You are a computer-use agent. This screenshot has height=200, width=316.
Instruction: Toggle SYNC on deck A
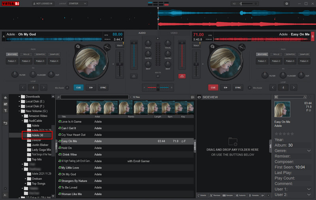click(103, 87)
